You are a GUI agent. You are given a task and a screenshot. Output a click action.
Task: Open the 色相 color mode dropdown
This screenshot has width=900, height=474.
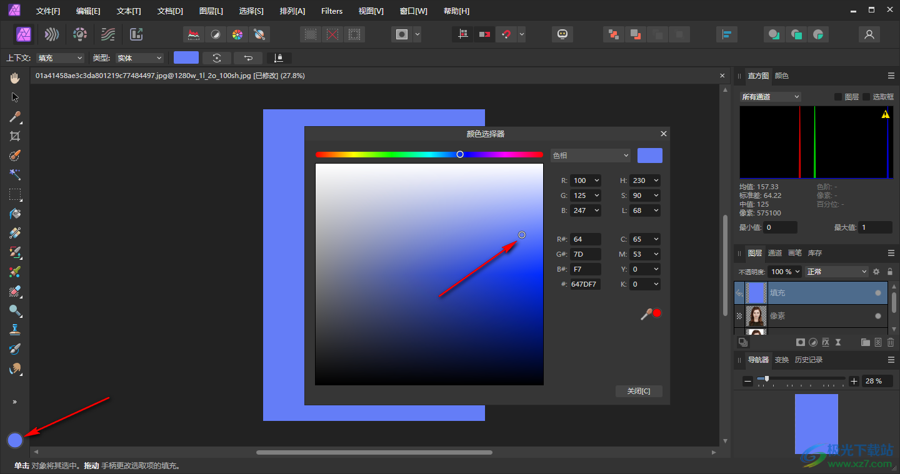590,156
